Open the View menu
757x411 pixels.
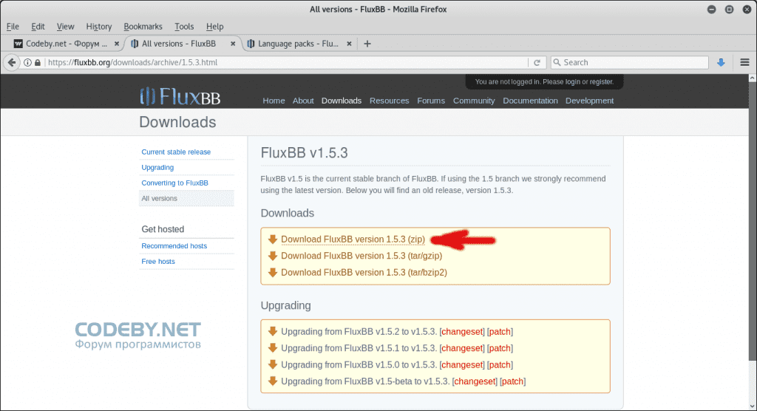click(65, 27)
